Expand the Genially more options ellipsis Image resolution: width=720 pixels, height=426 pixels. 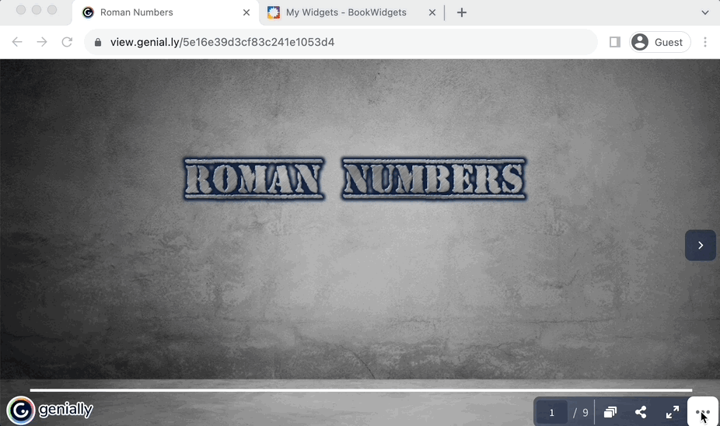703,412
